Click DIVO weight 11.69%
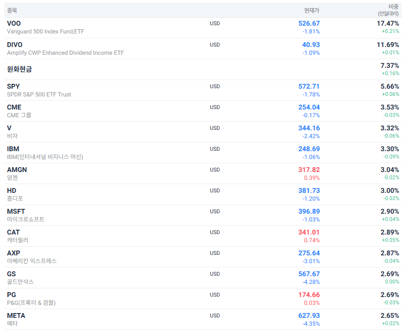This screenshot has height=330, width=412. 388,45
